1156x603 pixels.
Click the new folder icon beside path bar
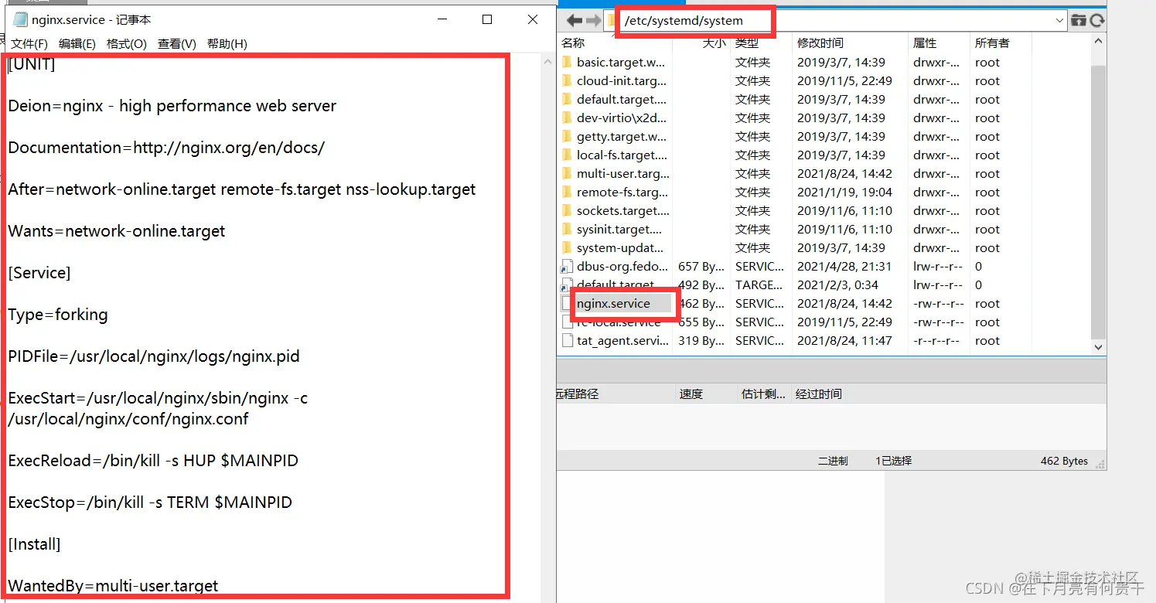(1079, 21)
